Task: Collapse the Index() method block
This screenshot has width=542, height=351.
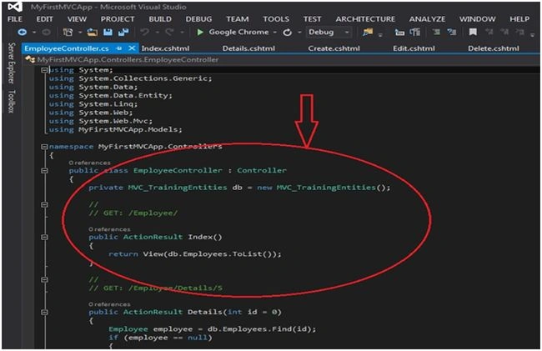Action: tap(44, 237)
